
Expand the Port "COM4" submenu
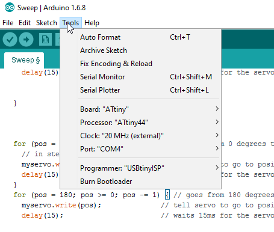click(x=140, y=149)
